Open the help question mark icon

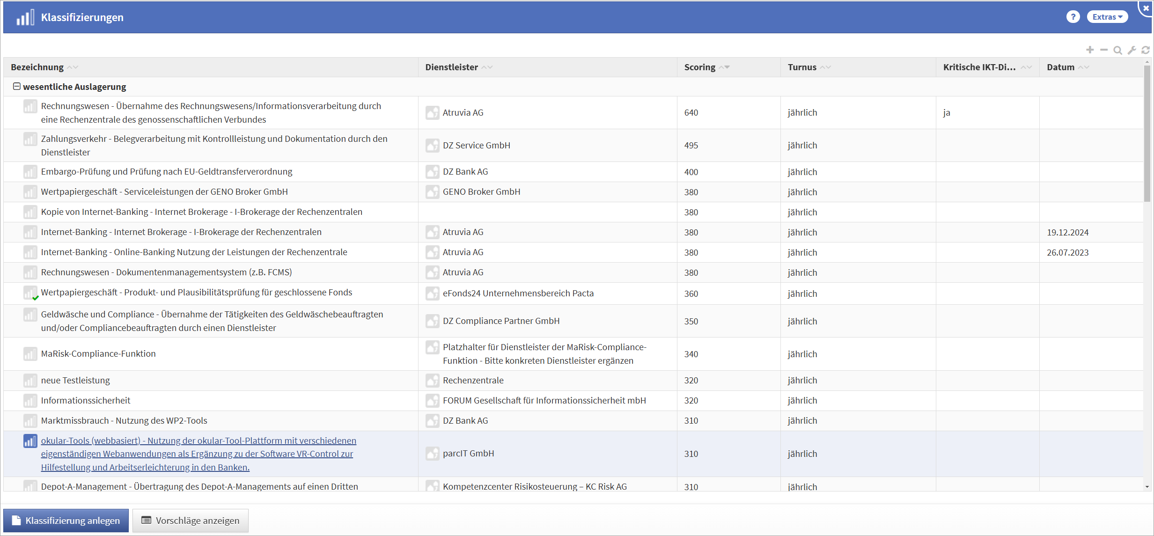(1073, 17)
